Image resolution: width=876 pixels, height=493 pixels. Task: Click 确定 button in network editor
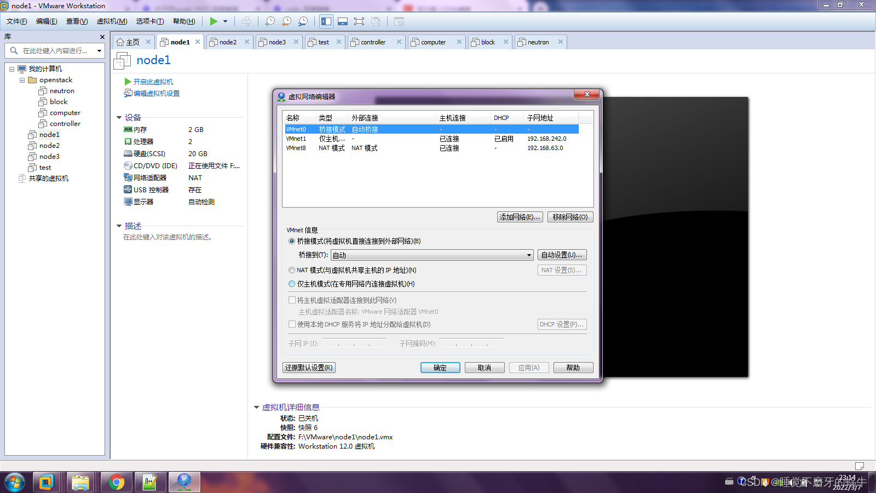[x=440, y=368]
